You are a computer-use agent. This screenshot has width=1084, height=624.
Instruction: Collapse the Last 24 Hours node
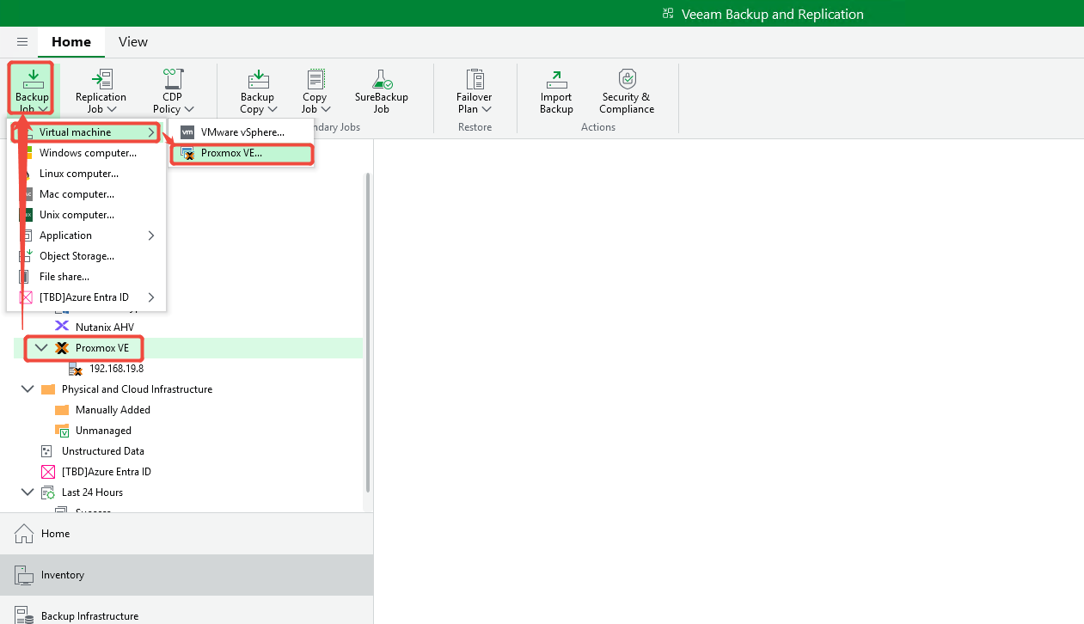pos(28,492)
